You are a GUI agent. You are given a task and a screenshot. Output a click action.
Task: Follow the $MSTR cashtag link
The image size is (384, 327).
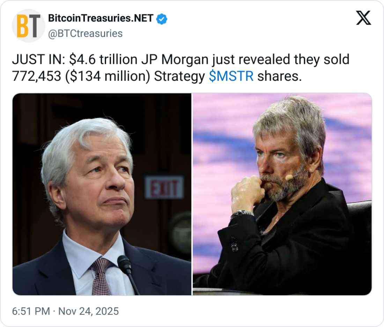[x=231, y=76]
